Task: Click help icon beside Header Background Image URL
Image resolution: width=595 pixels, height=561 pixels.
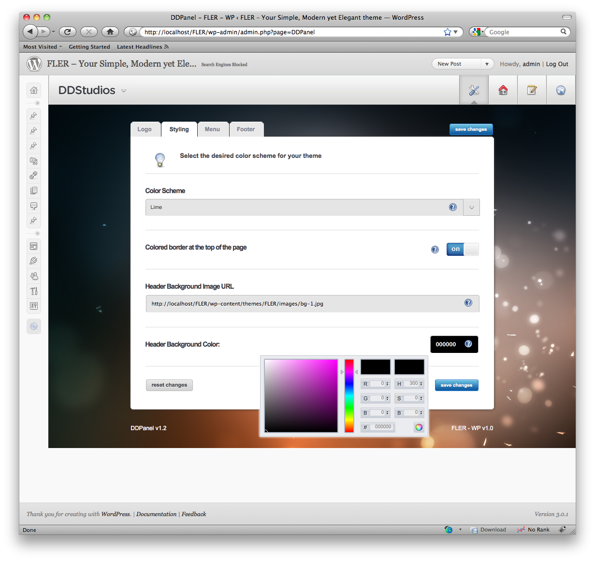Action: coord(468,303)
